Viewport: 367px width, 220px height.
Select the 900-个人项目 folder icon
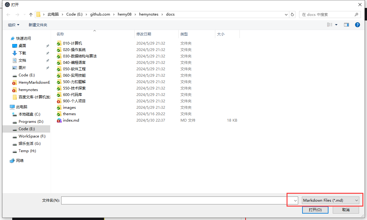pos(59,101)
